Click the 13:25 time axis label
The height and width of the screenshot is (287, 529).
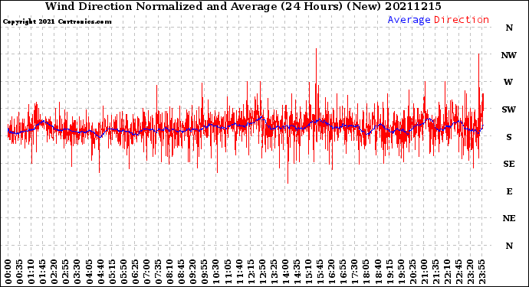tap(274, 272)
